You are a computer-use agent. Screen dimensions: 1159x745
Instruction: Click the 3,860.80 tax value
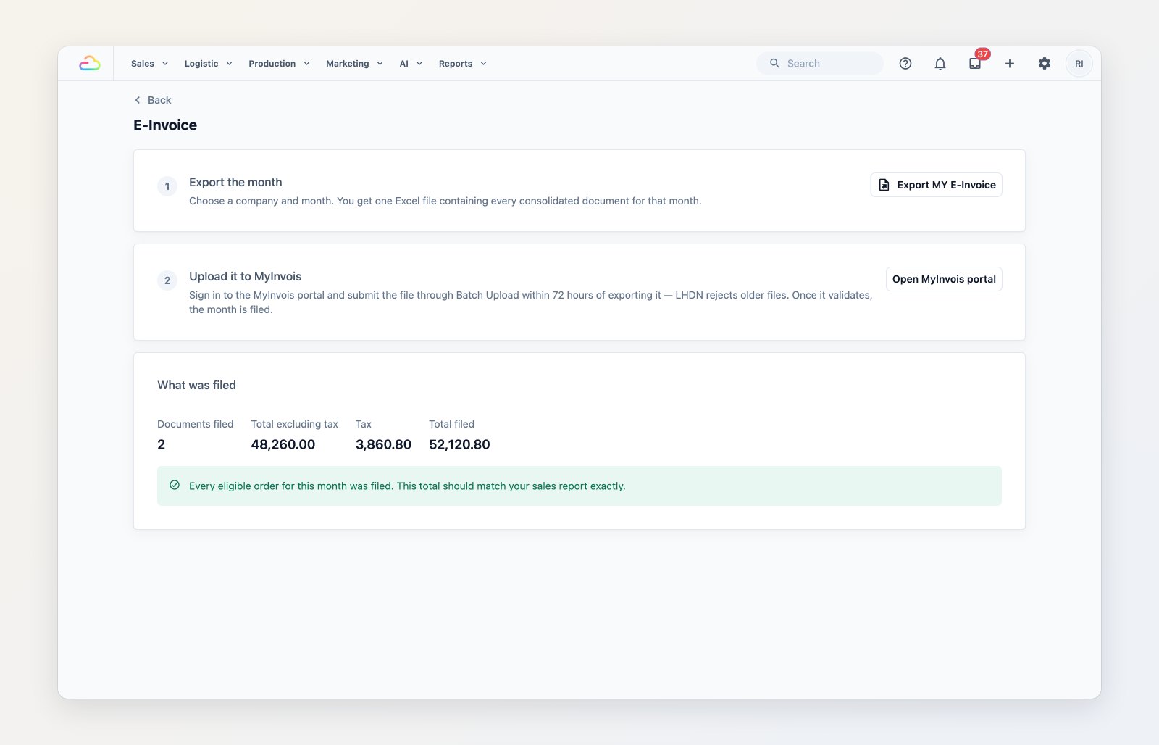[x=383, y=444]
